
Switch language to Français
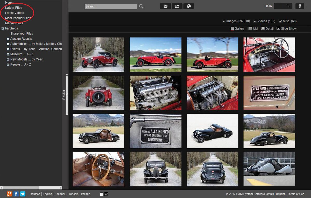73,194
